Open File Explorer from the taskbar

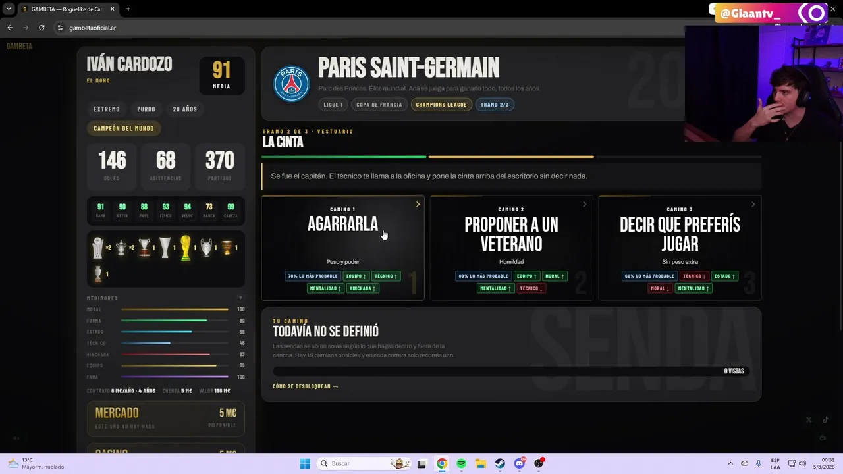tap(481, 463)
